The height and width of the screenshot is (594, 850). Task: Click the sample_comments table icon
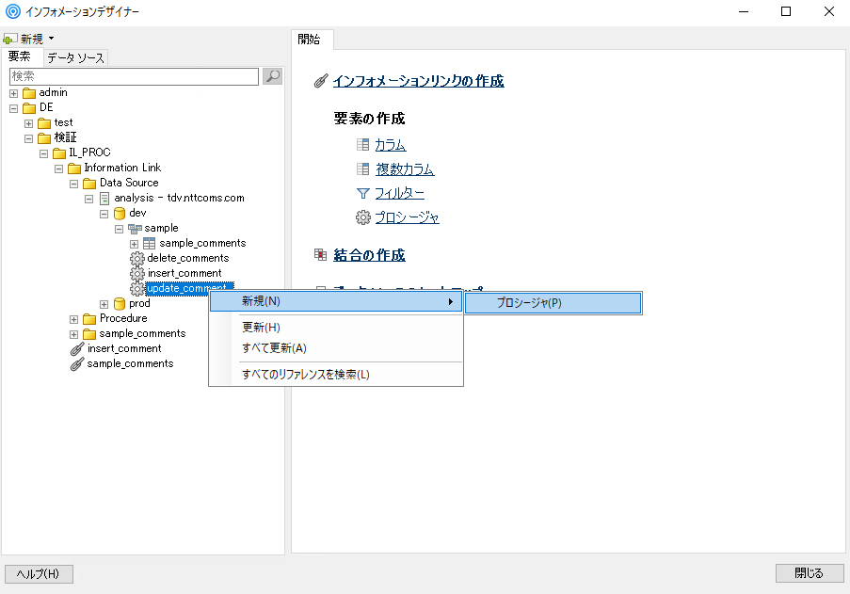pyautogui.click(x=150, y=244)
